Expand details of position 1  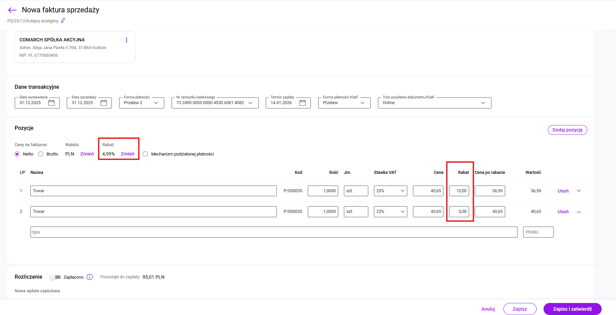(579, 191)
